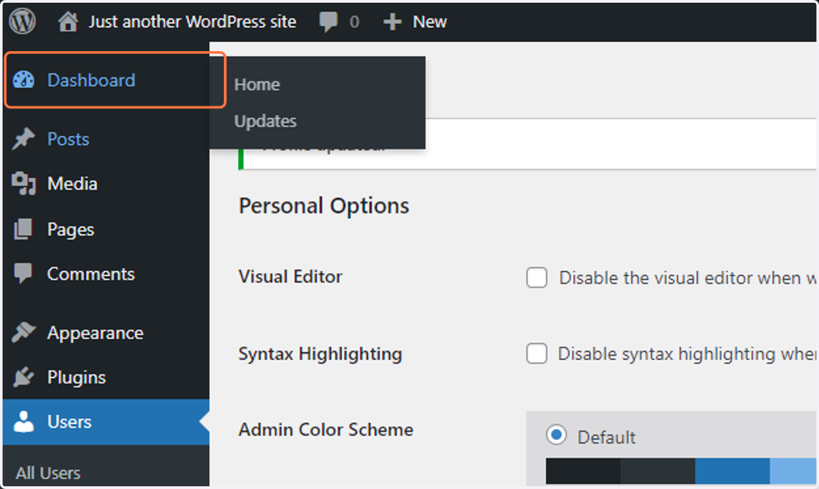
Task: Select the Default color scheme radio
Action: (x=557, y=436)
